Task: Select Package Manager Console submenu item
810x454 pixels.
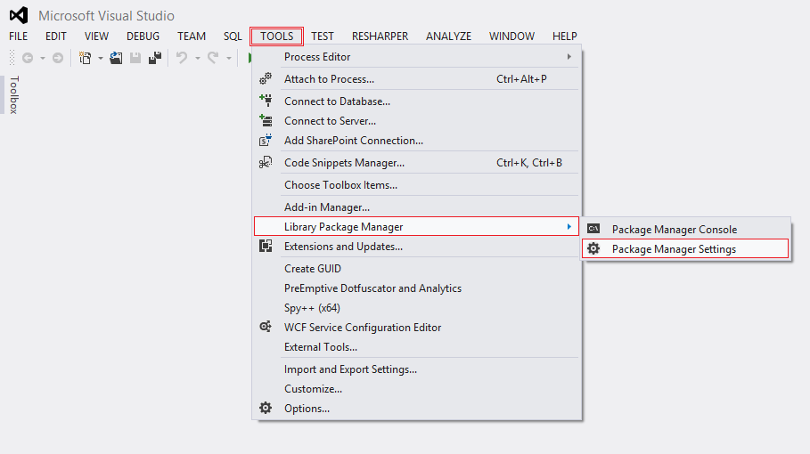Action: pyautogui.click(x=685, y=229)
